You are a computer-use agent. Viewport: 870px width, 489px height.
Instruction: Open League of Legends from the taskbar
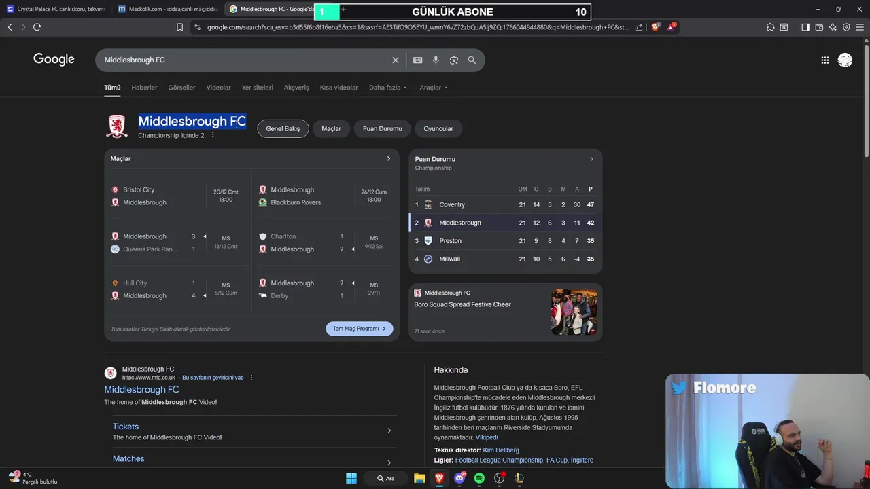(x=519, y=478)
